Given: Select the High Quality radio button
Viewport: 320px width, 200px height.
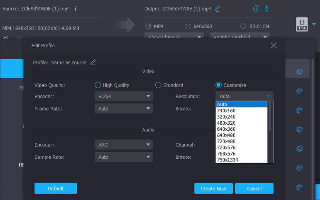Looking at the screenshot, I should coord(98,85).
